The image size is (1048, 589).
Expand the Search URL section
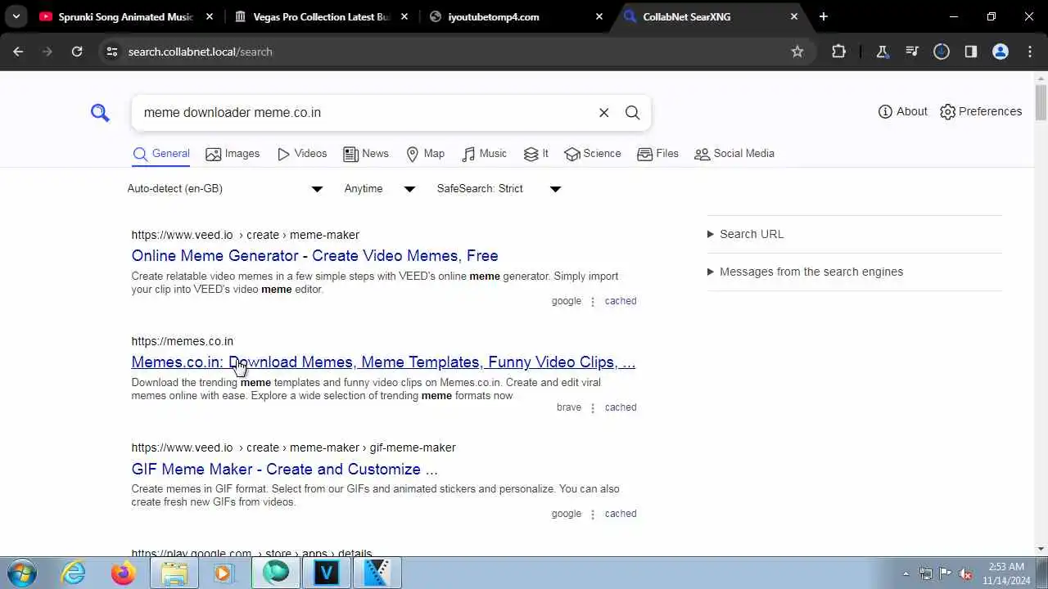tap(745, 234)
